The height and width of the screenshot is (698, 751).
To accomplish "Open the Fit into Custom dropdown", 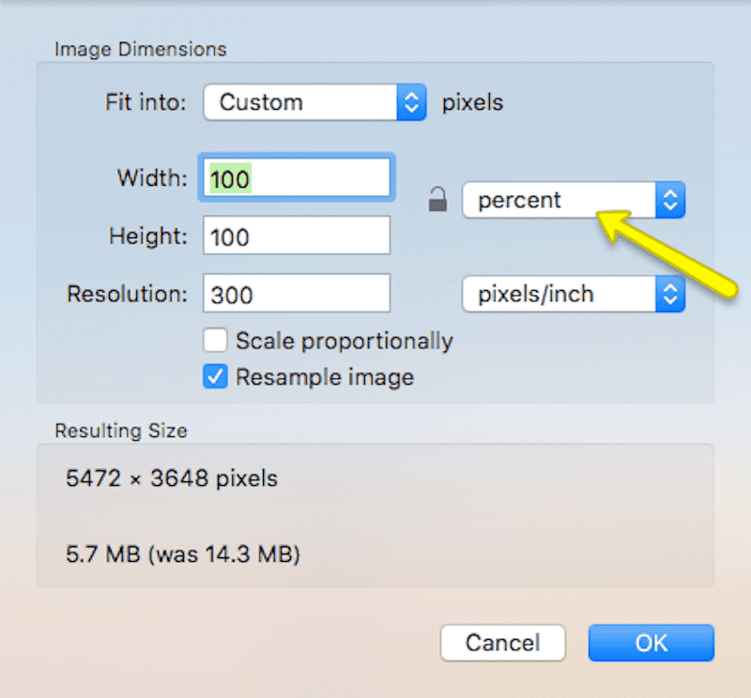I will [314, 102].
